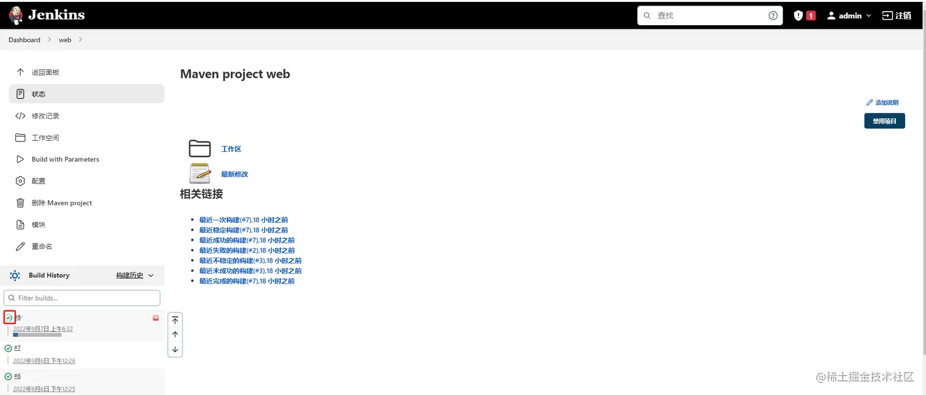
Task: Open 最近不稳定的构建(#3) link
Action: tap(250, 261)
